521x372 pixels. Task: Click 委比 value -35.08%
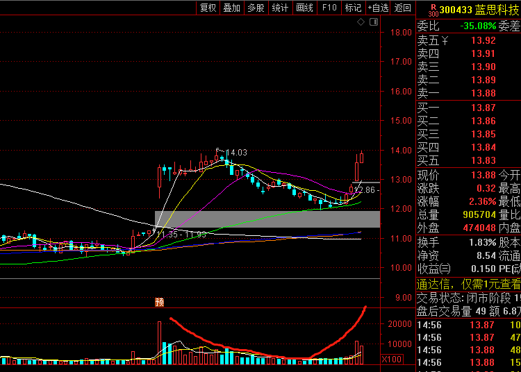[x=478, y=26]
